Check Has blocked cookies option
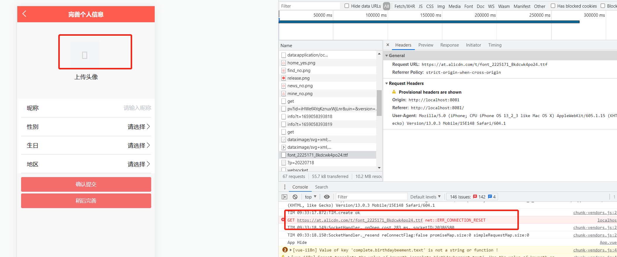The image size is (617, 257). coord(553,6)
